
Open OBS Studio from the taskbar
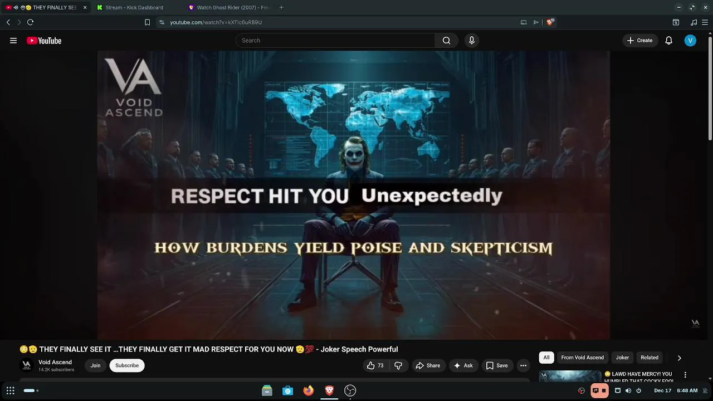click(350, 390)
